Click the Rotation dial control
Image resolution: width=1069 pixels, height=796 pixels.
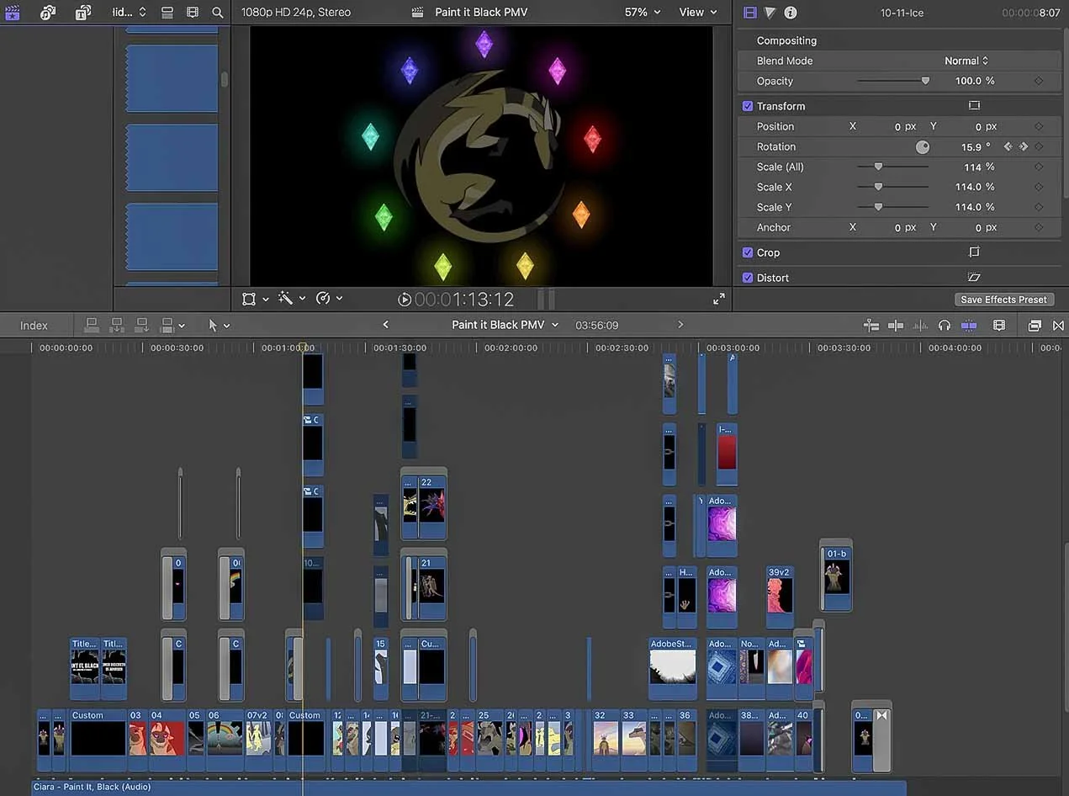tap(923, 146)
